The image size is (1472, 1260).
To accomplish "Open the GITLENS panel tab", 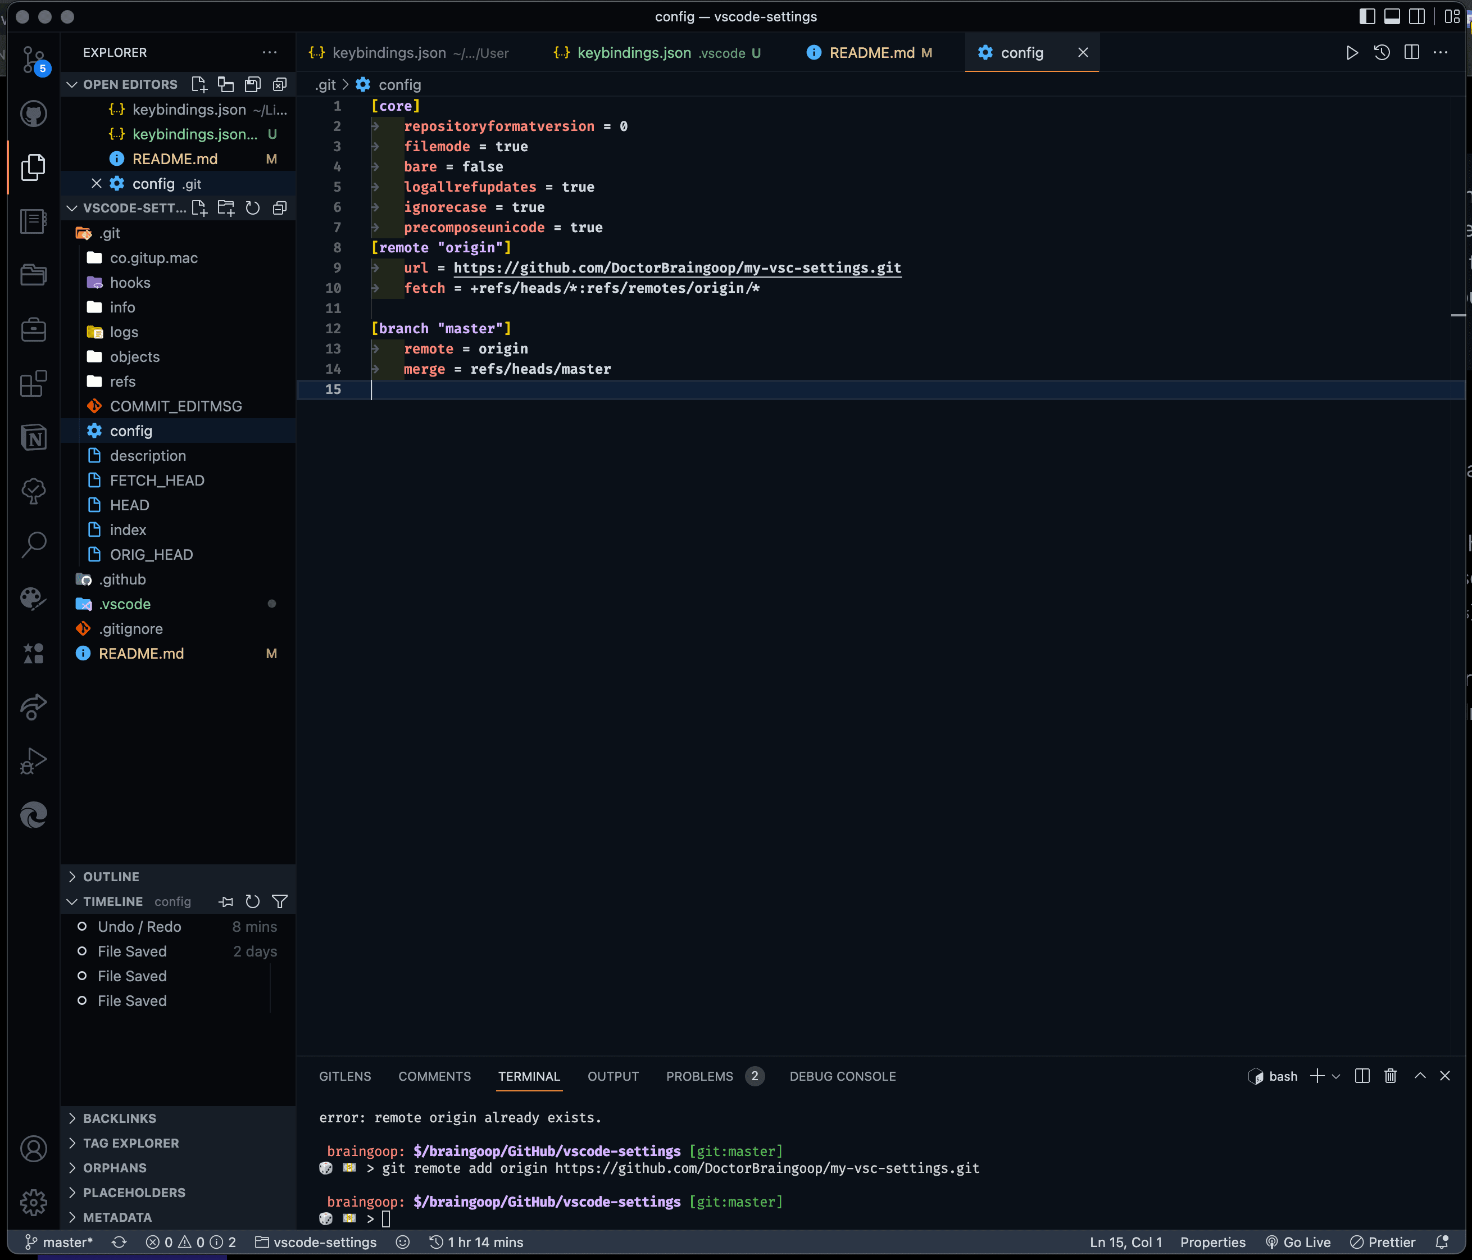I will tap(344, 1076).
